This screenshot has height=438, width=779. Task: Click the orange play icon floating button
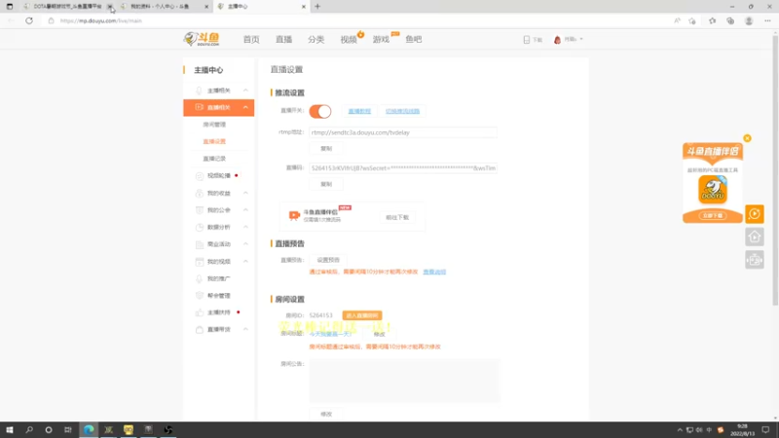[754, 214]
